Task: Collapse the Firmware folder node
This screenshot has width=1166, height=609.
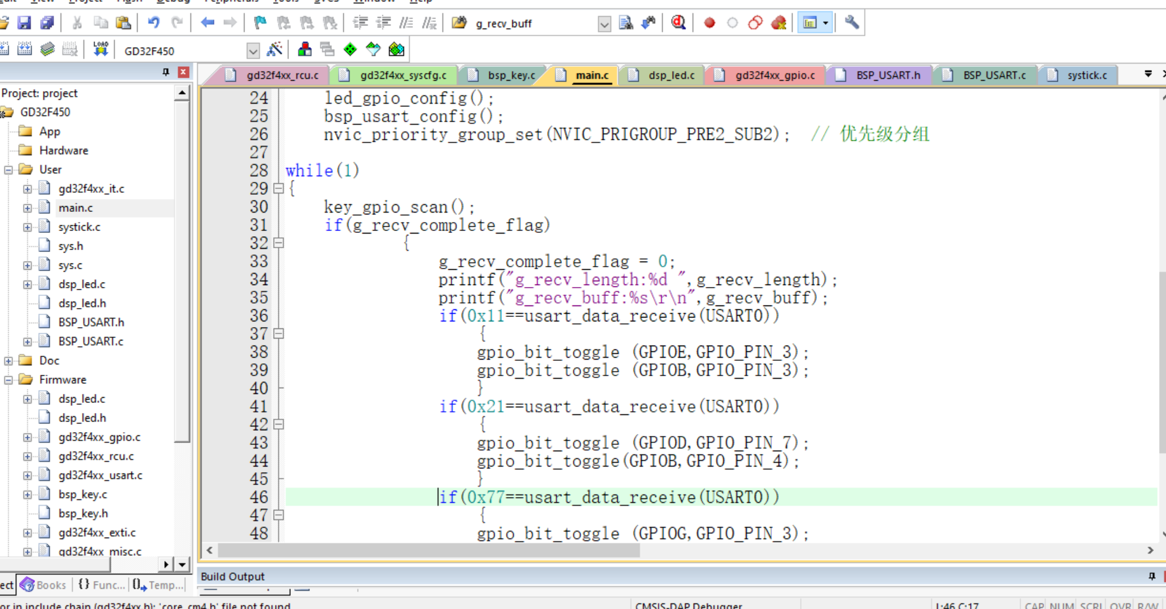Action: point(8,380)
